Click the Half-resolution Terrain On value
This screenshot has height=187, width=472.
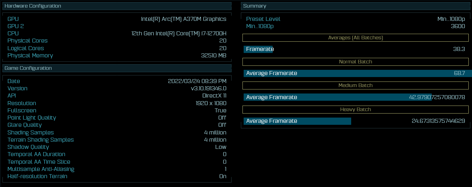click(222, 176)
